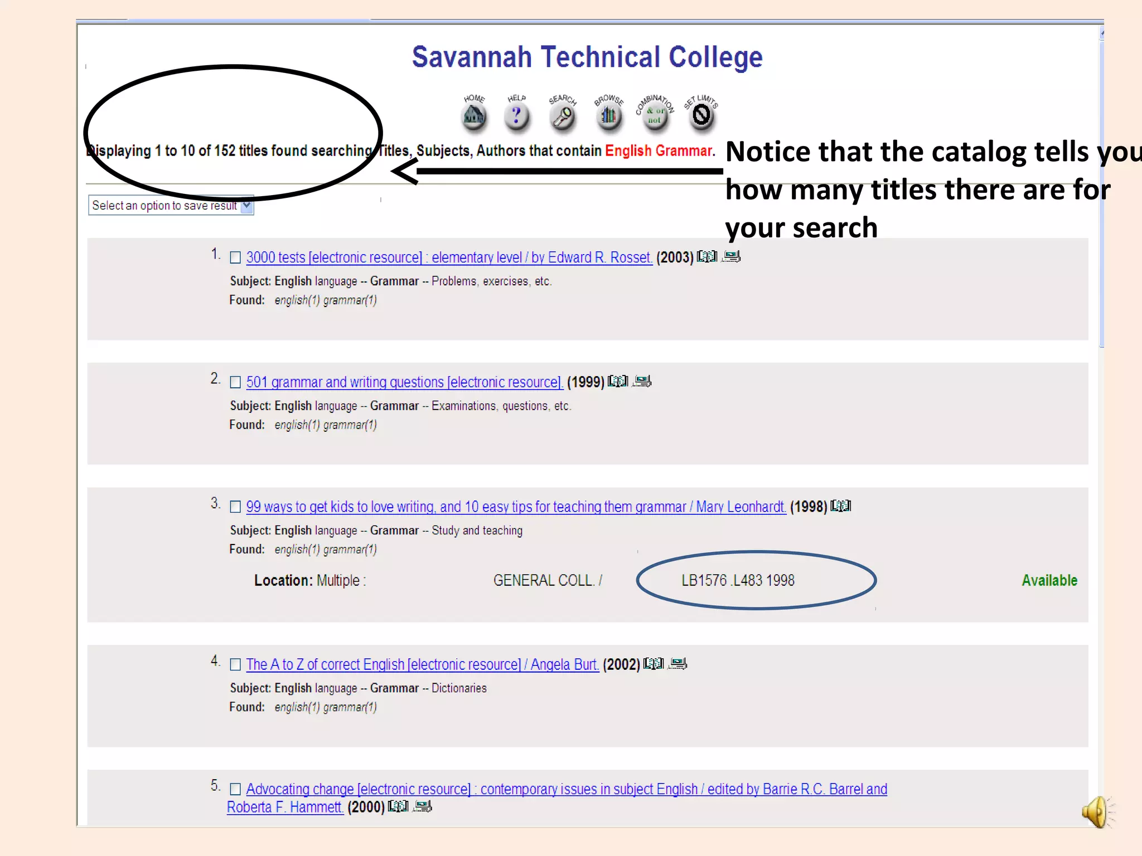
Task: Click 'Location: Multiple' text in result 3
Action: point(309,581)
